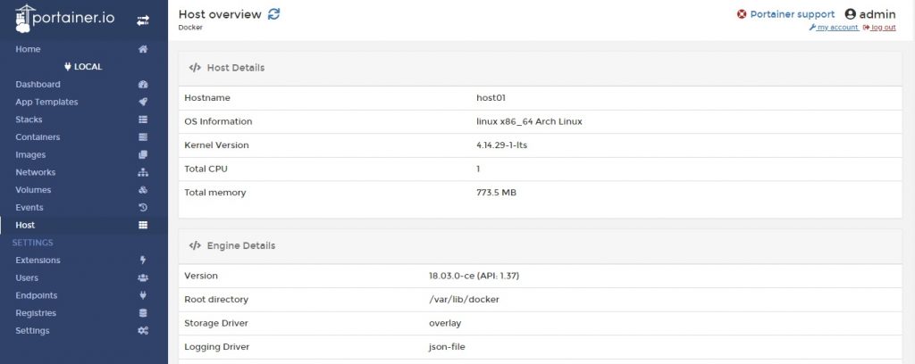Screen dimensions: 915x364
Task: Open Settings at the sidebar bottom
Action: pyautogui.click(x=32, y=331)
